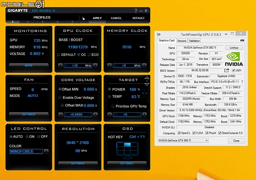Click the BIOS export share icon in GPU-Z

pyautogui.click(x=227, y=70)
